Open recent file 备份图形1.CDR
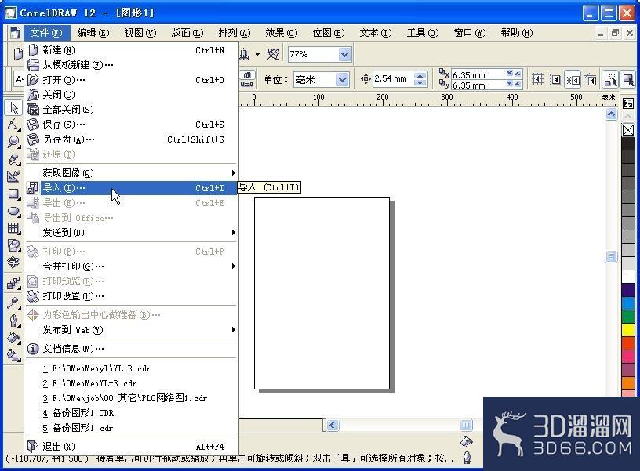 tap(132, 413)
